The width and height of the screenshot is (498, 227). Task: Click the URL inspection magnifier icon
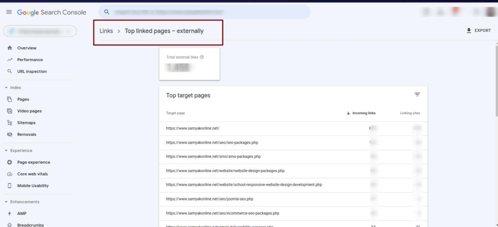(x=10, y=71)
